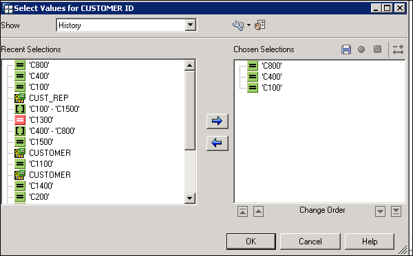Close the Select Values for CUSTOMER ID dialog

coord(399,8)
